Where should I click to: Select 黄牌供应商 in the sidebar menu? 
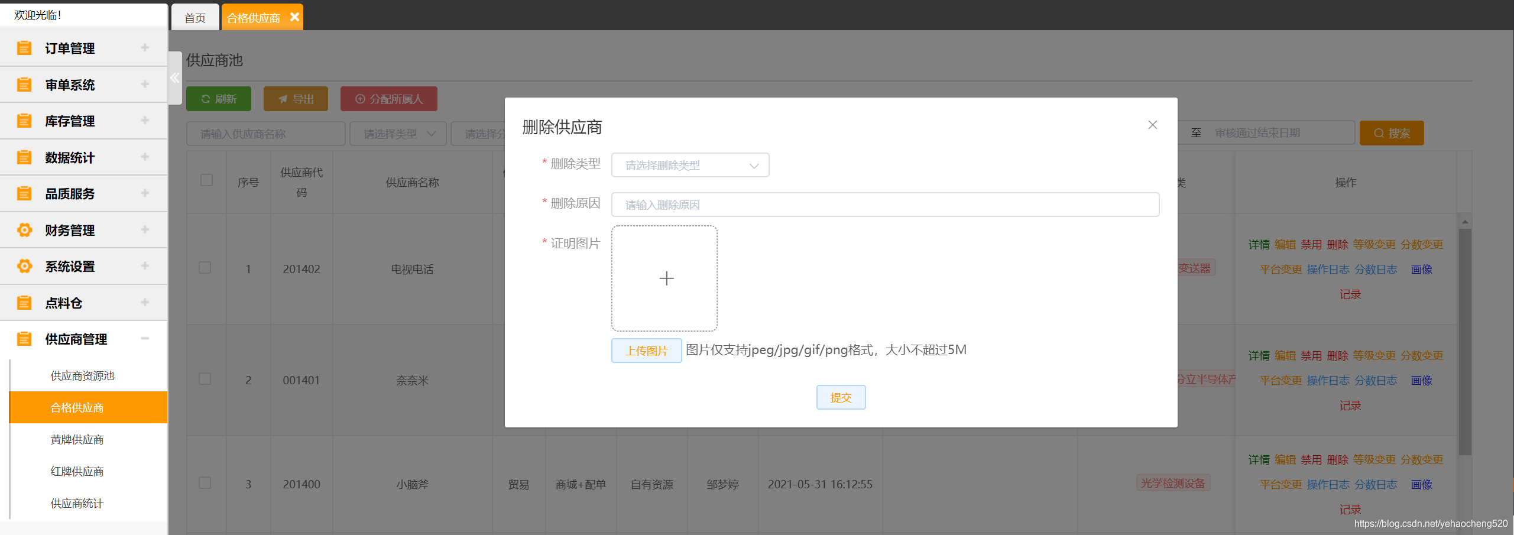77,439
